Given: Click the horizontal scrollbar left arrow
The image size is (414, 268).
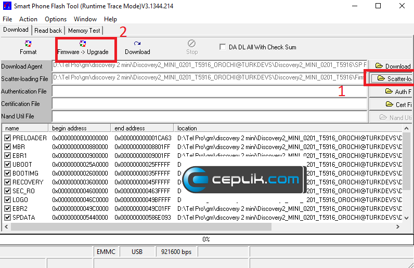Looking at the screenshot, I should pos(6,226).
